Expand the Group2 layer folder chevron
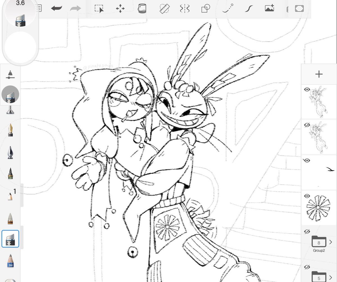The width and height of the screenshot is (337, 282). pyautogui.click(x=331, y=242)
